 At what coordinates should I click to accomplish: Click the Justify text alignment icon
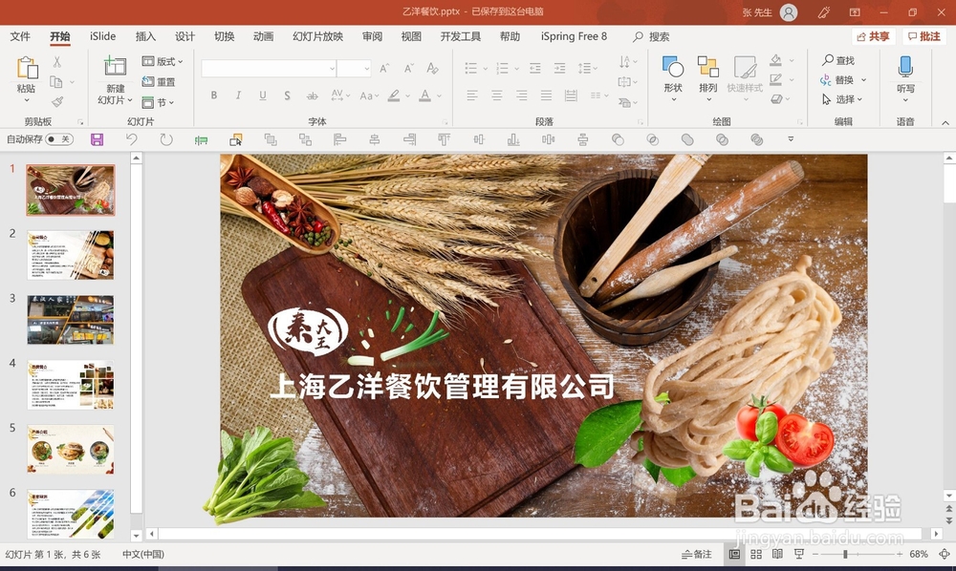546,95
